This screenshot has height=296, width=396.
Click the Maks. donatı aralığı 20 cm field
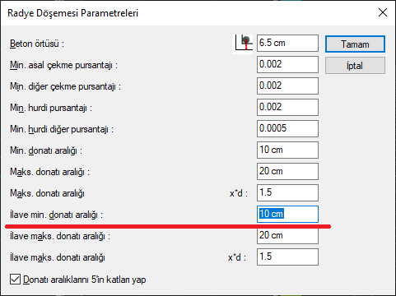(287, 171)
